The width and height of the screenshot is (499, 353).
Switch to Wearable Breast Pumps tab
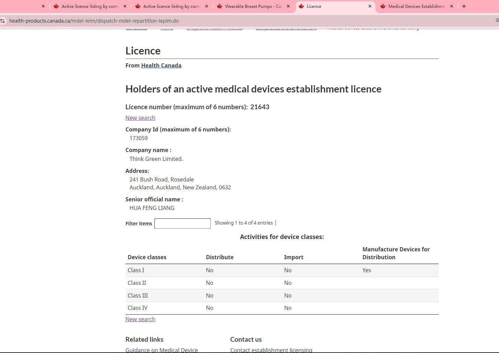click(x=253, y=6)
